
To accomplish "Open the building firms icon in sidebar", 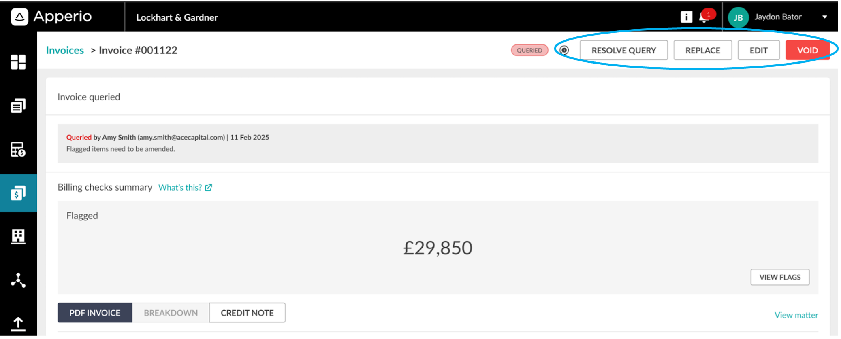I will tap(18, 236).
